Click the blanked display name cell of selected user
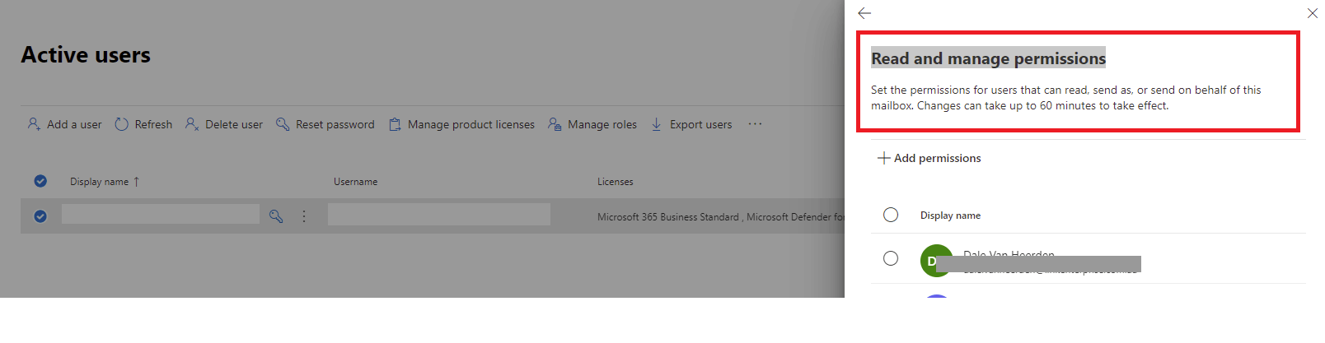Viewport: 1325px width, 343px height. point(161,214)
